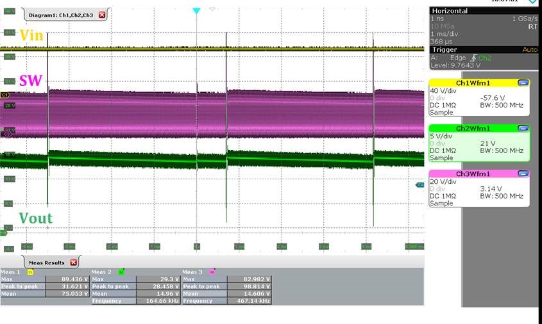The height and width of the screenshot is (324, 542).
Task: Click the C1 channel ground marker
Action: (x=5, y=95)
